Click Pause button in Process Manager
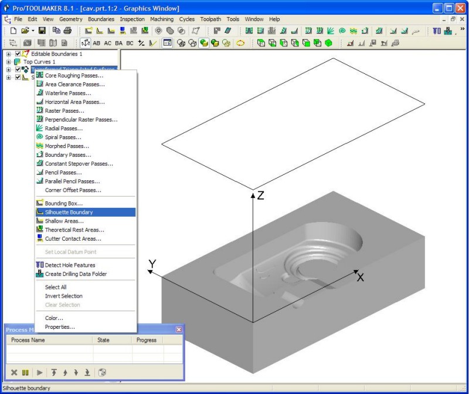 pos(25,373)
